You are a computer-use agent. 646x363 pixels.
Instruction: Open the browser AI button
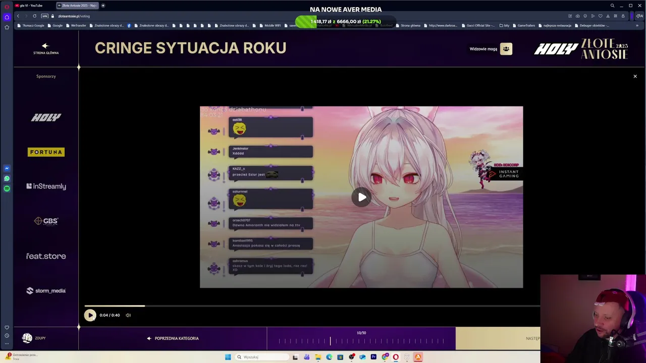pos(640,16)
